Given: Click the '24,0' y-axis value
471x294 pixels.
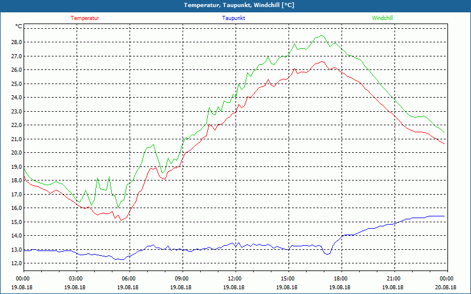Looking at the screenshot, I should pos(16,98).
